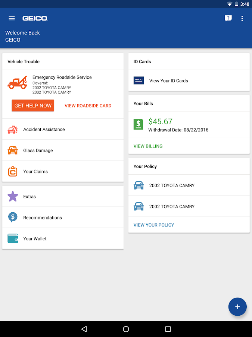This screenshot has height=337, width=252.
Task: Click the Accident Assistance crash car icon
Action: click(13, 130)
